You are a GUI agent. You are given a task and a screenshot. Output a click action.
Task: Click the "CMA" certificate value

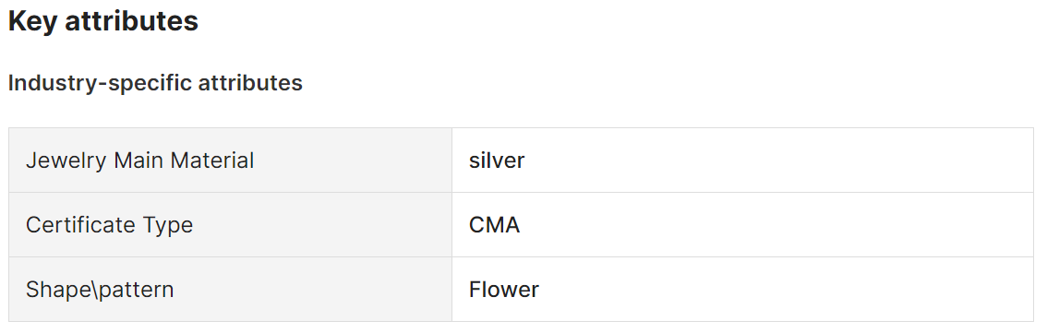494,225
